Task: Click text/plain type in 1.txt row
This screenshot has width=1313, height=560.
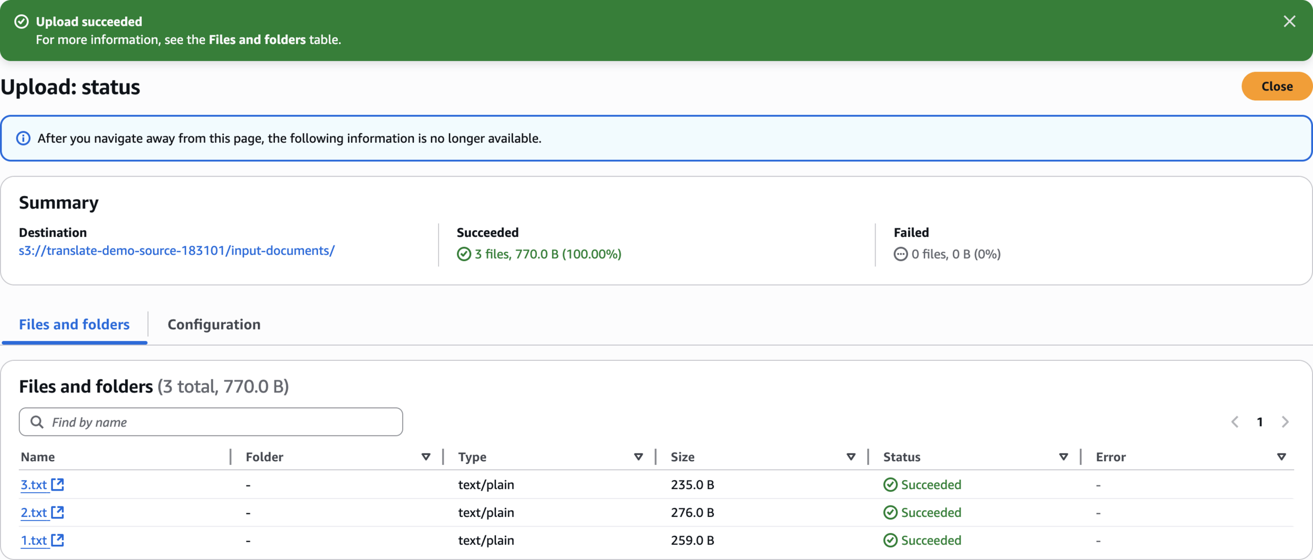Action: (x=486, y=541)
